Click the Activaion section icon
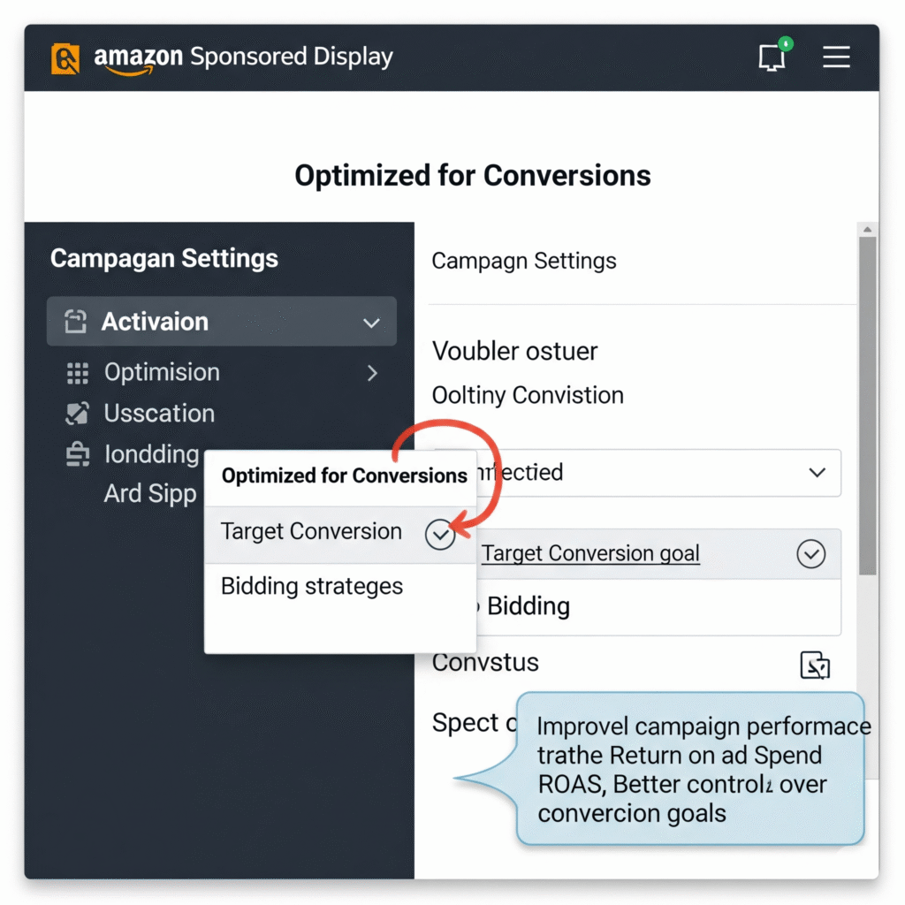 (x=76, y=322)
